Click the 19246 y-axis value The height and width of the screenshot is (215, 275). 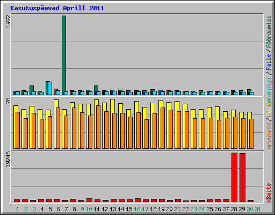tap(8, 159)
